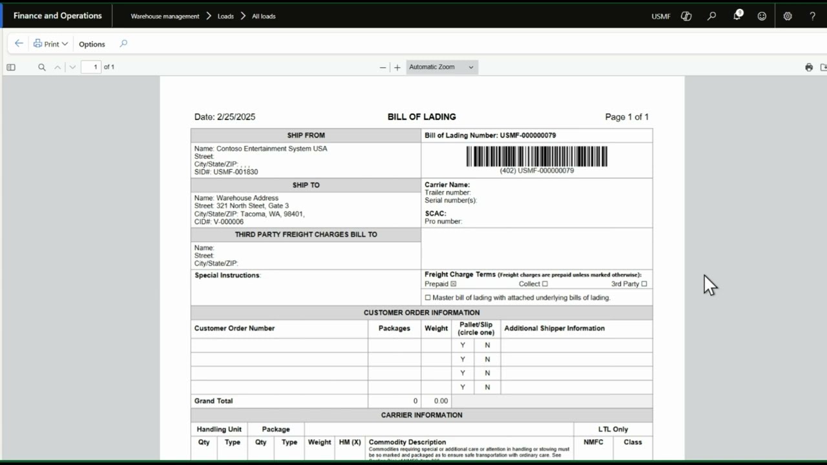Show notifications from the bell icon
This screenshot has width=827, height=465.
point(737,15)
